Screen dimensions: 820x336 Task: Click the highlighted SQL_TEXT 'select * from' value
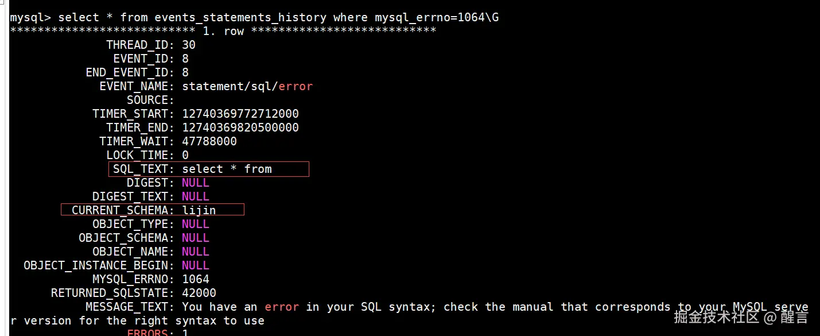coord(227,169)
